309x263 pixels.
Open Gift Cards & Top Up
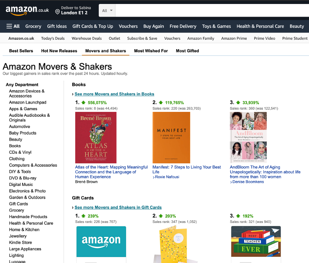point(93,26)
